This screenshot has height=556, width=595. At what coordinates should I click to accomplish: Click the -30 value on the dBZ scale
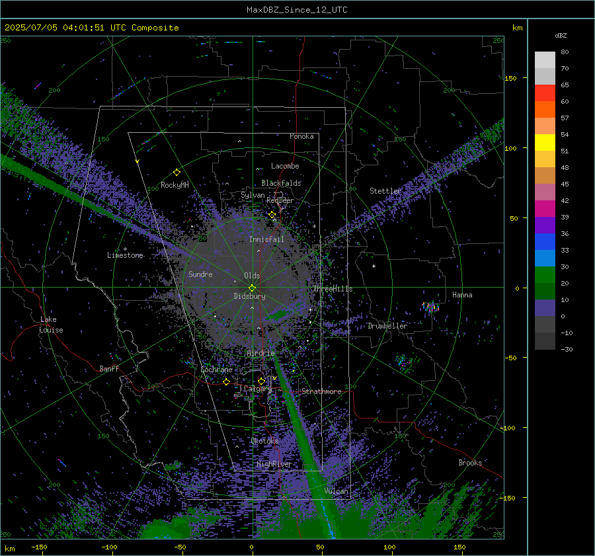[x=567, y=349]
